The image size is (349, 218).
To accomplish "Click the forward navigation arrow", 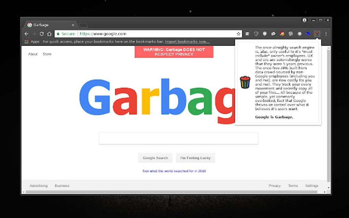I will [34, 34].
